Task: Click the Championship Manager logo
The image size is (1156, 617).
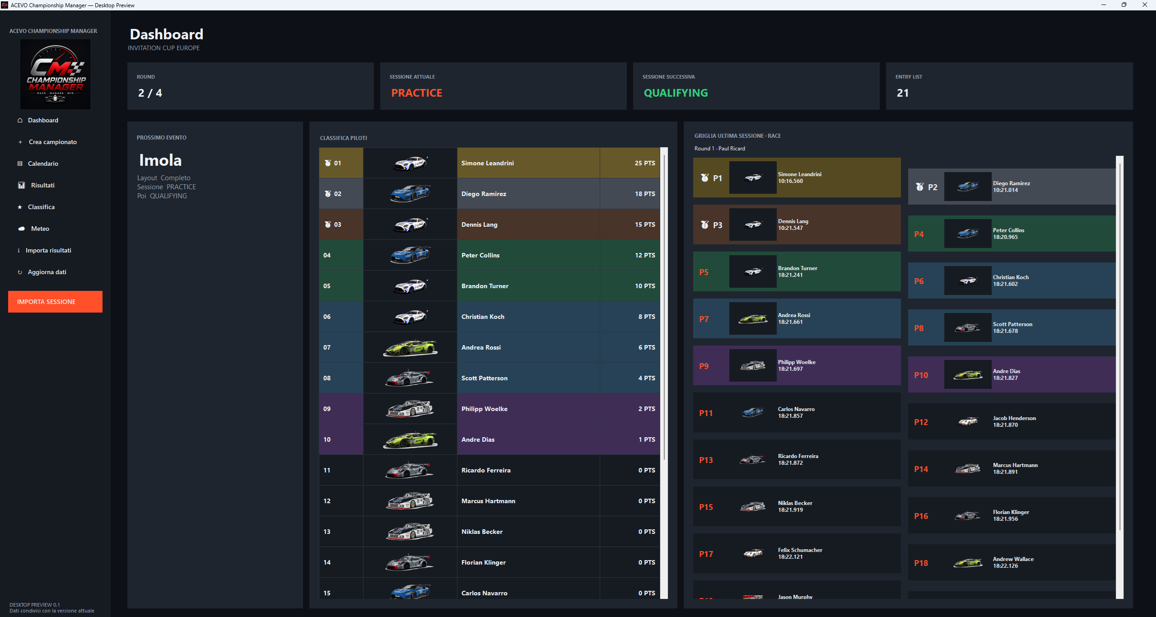Action: (x=55, y=74)
